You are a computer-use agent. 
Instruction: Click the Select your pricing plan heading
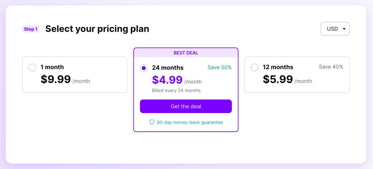click(x=97, y=29)
